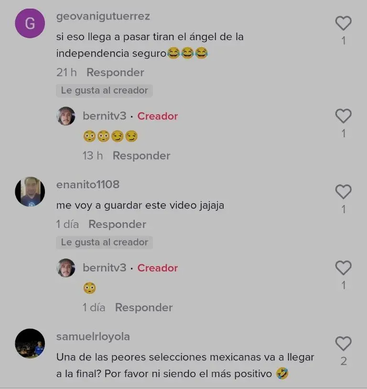Like bernitv3's single flushed emoji reply
367x389 pixels.
click(344, 268)
